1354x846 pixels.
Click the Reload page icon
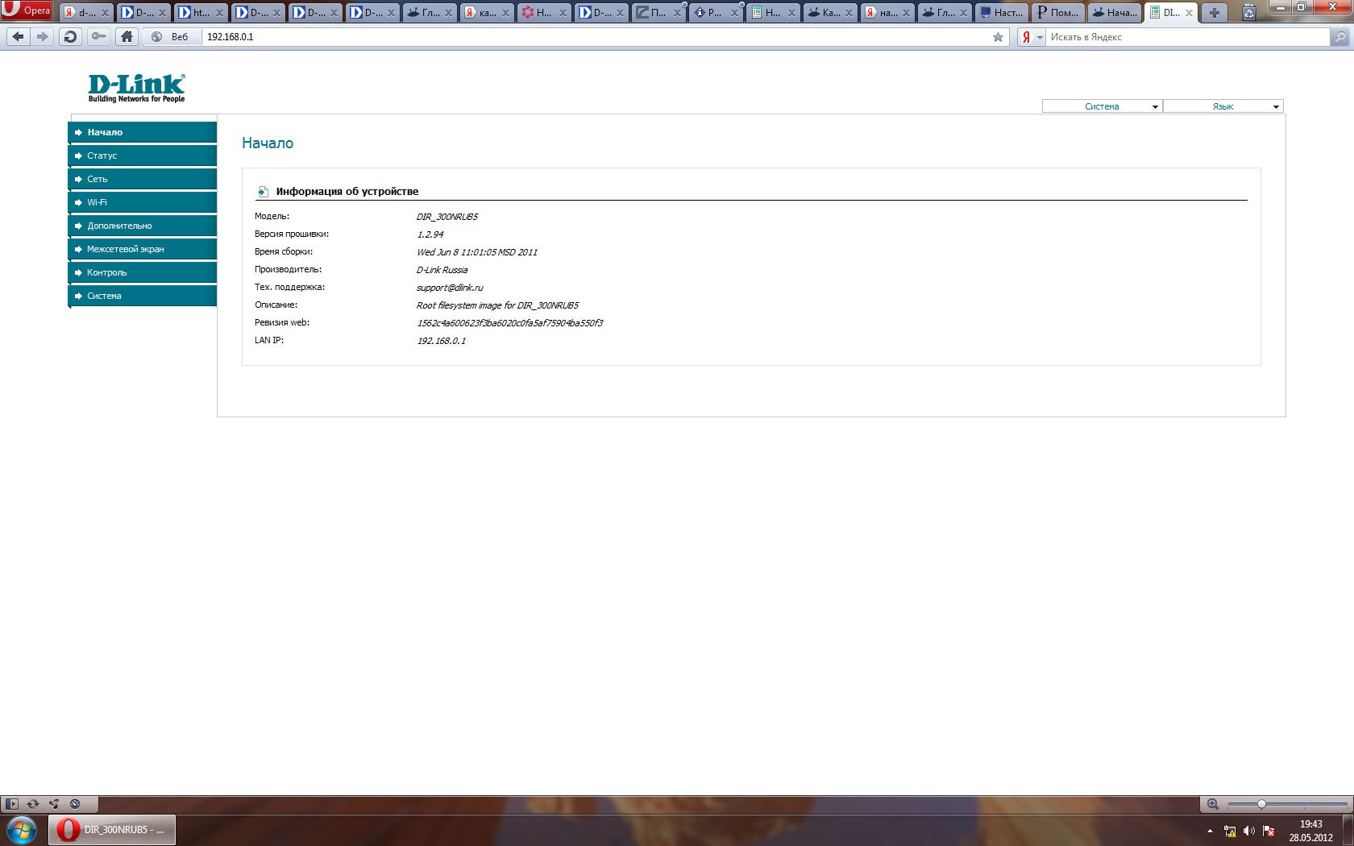pos(70,36)
